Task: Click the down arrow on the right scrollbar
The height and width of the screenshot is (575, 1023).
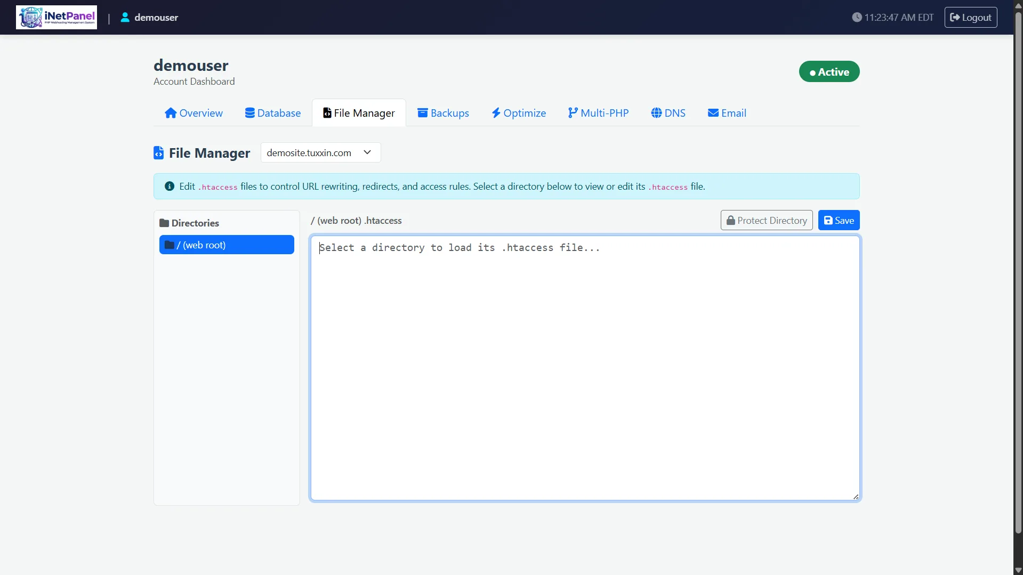Action: [1017, 570]
